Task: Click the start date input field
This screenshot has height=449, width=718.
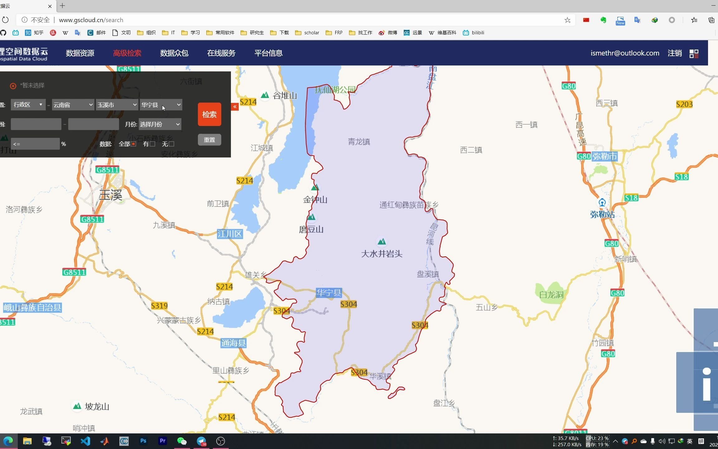Action: click(x=36, y=124)
